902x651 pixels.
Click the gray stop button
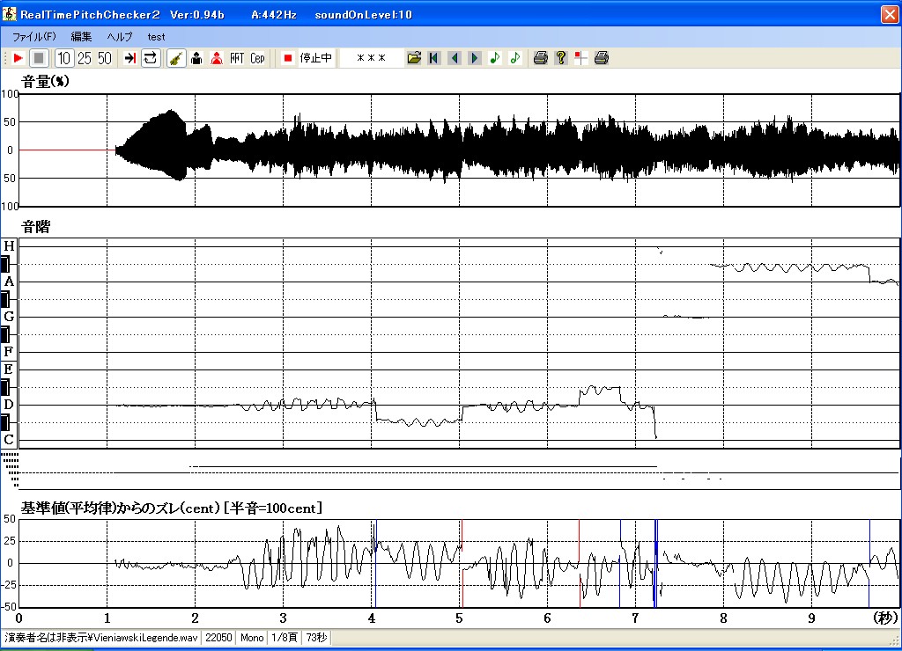click(39, 58)
